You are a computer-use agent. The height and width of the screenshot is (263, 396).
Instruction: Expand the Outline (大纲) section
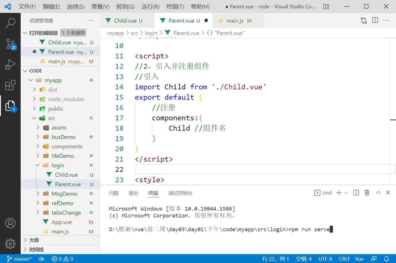(25, 240)
